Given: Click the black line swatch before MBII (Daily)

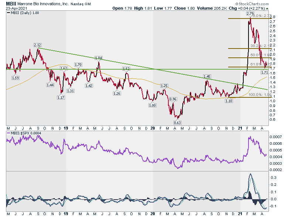Looking at the screenshot, I should 8,13.
